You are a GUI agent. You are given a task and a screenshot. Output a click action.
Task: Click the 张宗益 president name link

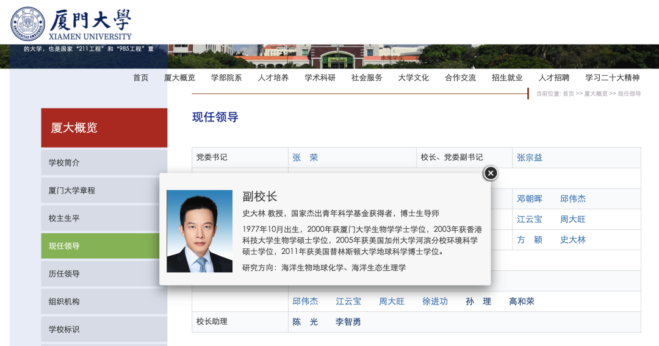tap(530, 157)
